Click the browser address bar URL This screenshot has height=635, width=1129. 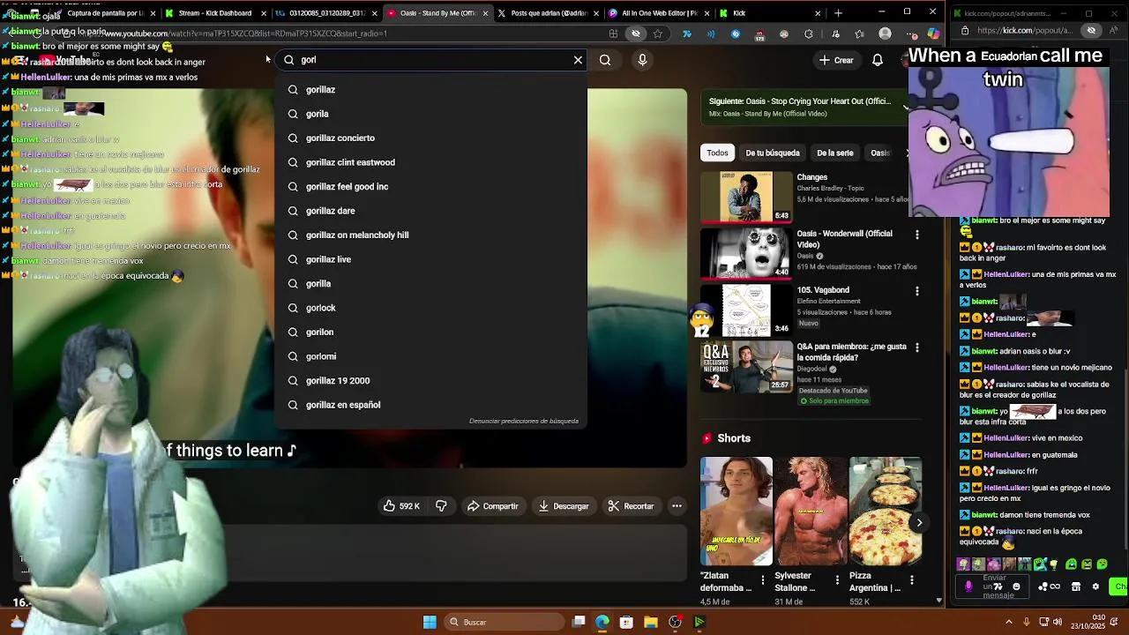(245, 34)
